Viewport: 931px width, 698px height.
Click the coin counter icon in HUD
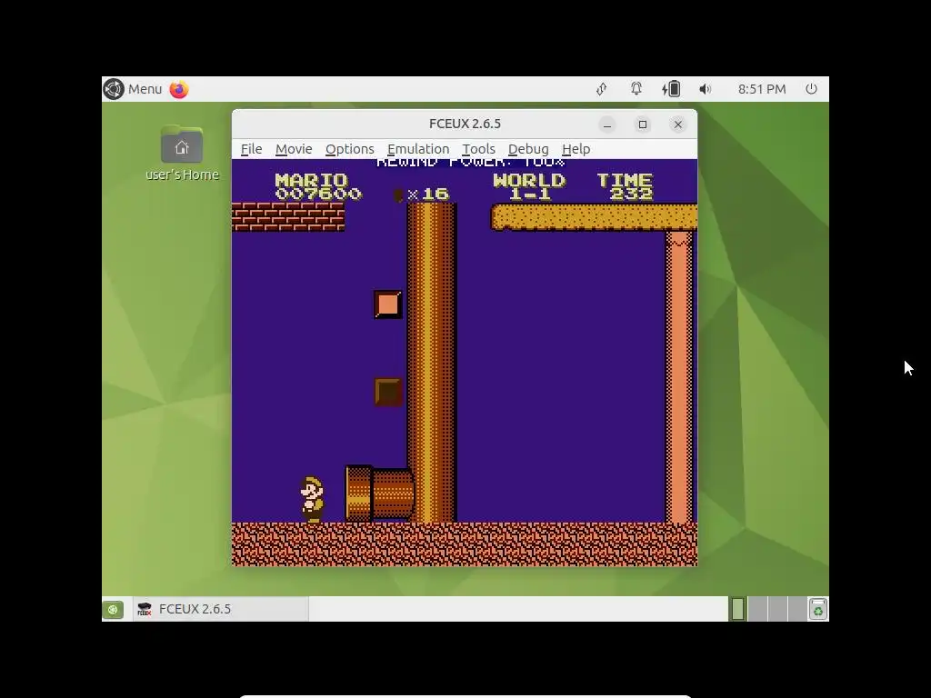(x=398, y=194)
